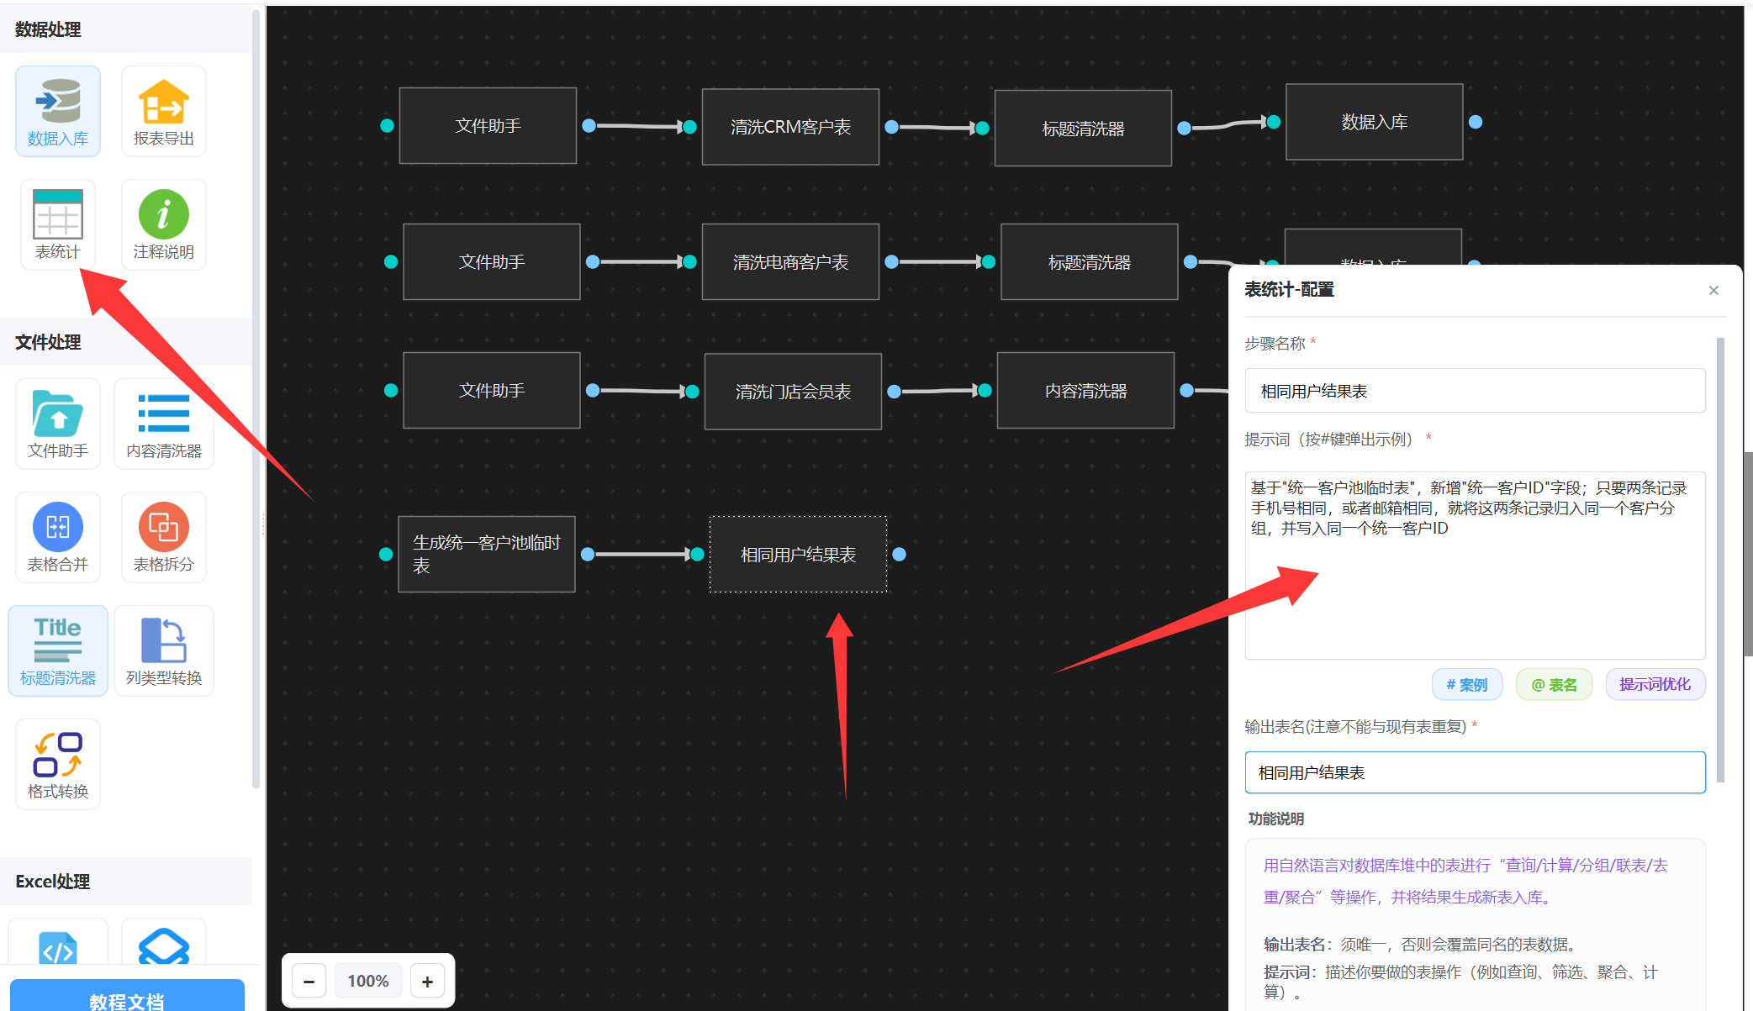Select the 文件助手 node linked to 清洗电商客户表
1753x1011 pixels.
pyautogui.click(x=492, y=261)
